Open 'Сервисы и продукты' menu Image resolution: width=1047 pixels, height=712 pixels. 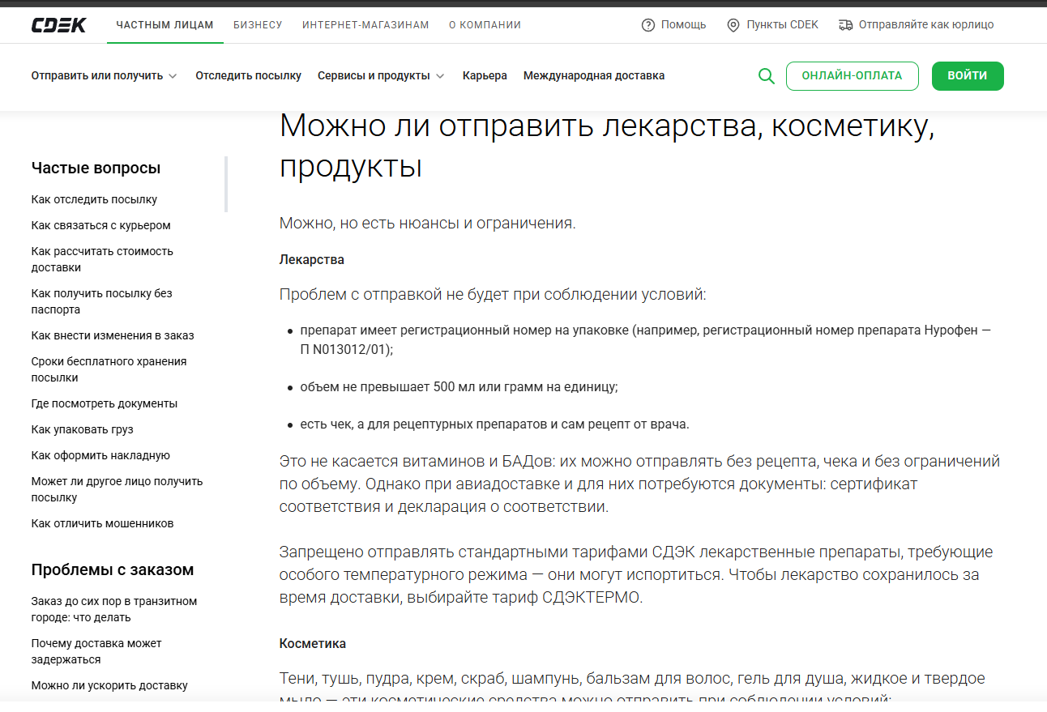pyautogui.click(x=374, y=75)
